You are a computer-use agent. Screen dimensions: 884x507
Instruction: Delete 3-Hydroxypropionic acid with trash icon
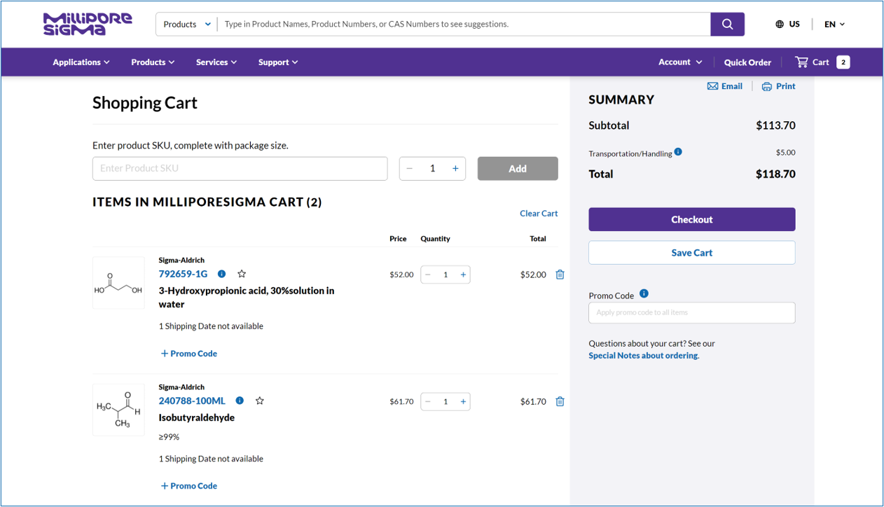[560, 275]
